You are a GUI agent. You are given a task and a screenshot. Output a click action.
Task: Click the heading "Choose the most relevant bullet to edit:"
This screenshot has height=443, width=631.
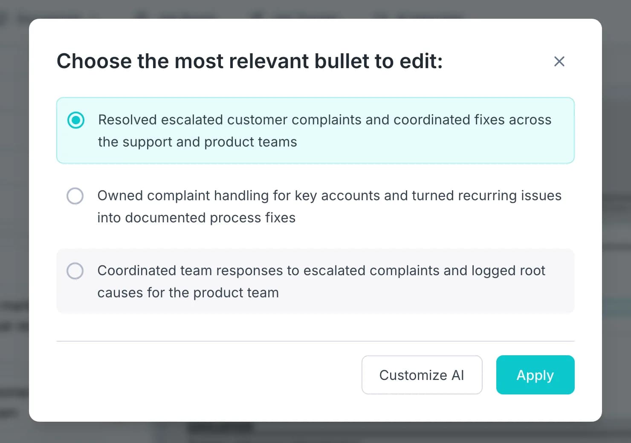(x=250, y=61)
